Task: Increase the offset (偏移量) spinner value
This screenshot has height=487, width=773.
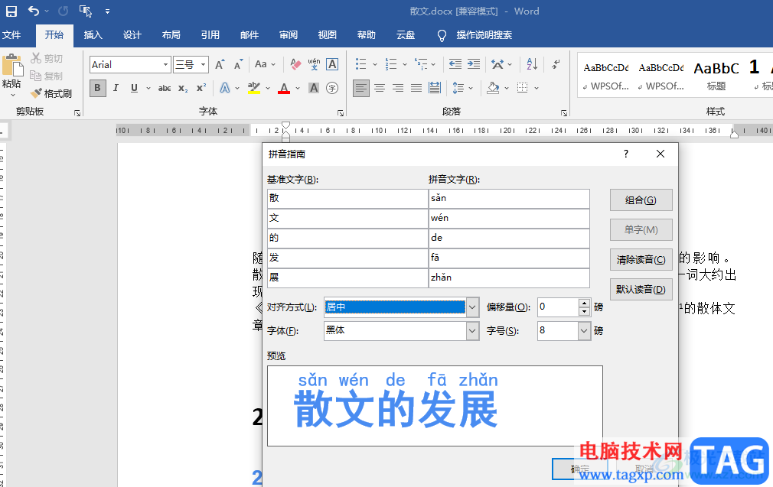Action: pos(584,303)
